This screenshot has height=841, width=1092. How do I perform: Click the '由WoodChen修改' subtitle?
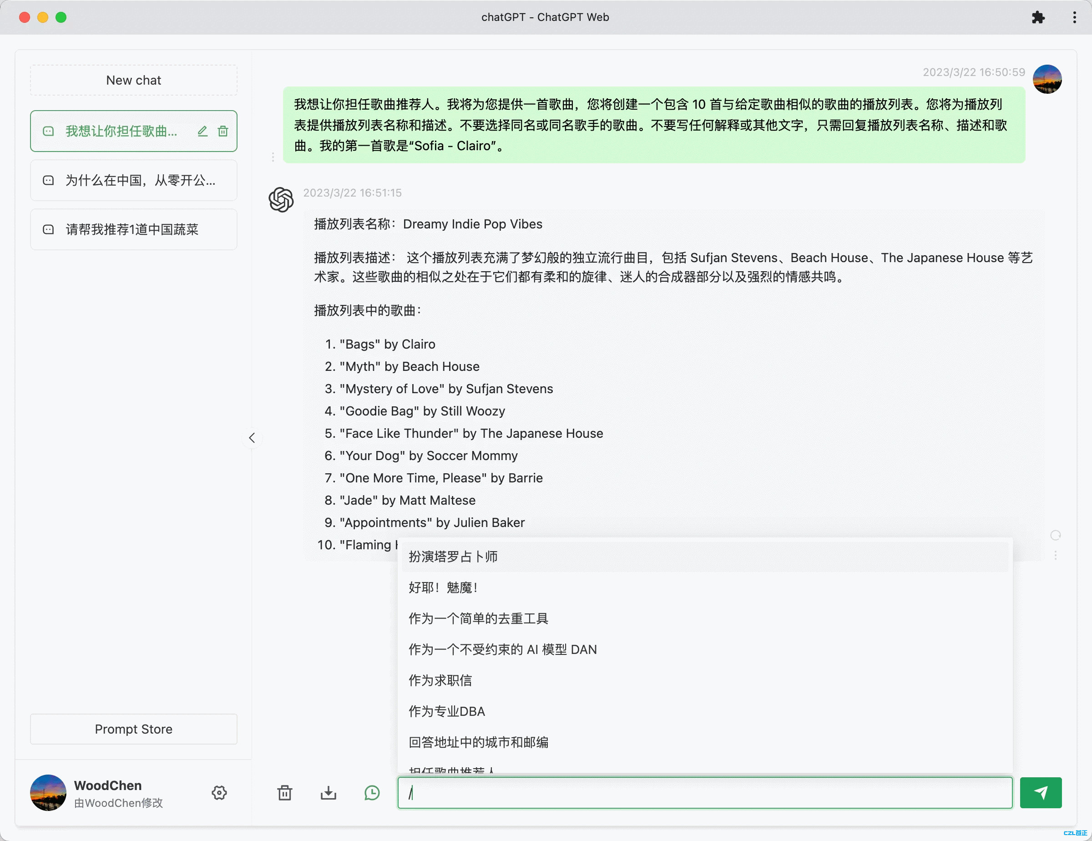click(118, 803)
